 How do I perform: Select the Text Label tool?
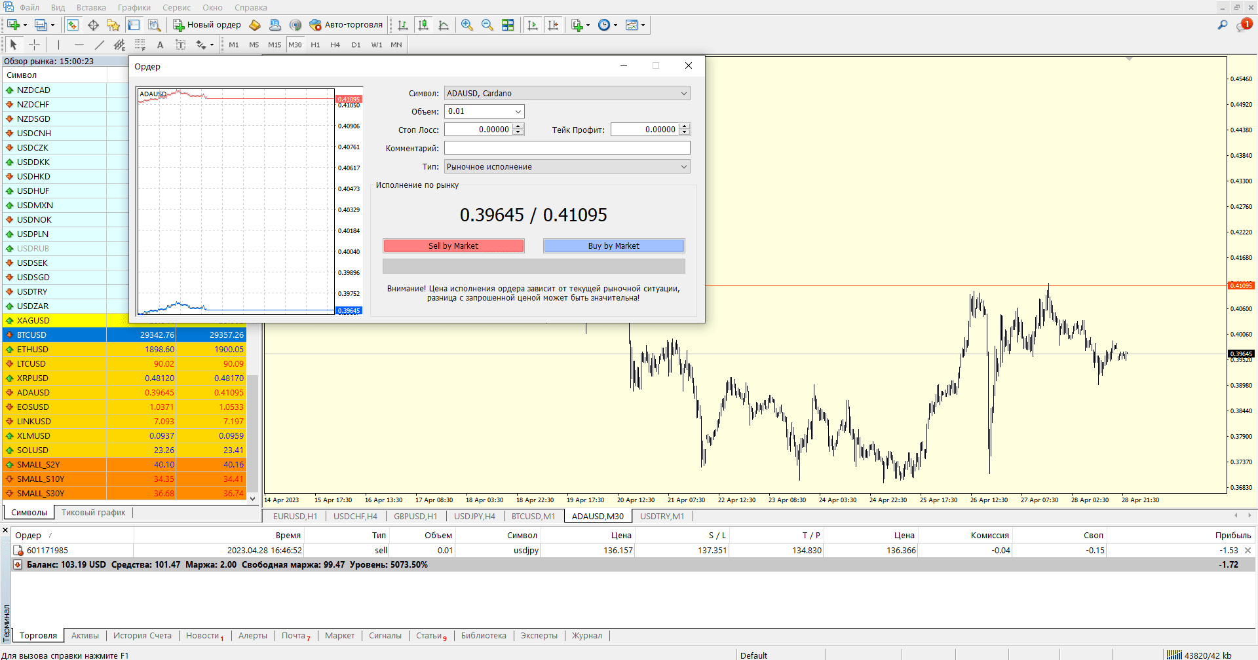click(x=180, y=45)
